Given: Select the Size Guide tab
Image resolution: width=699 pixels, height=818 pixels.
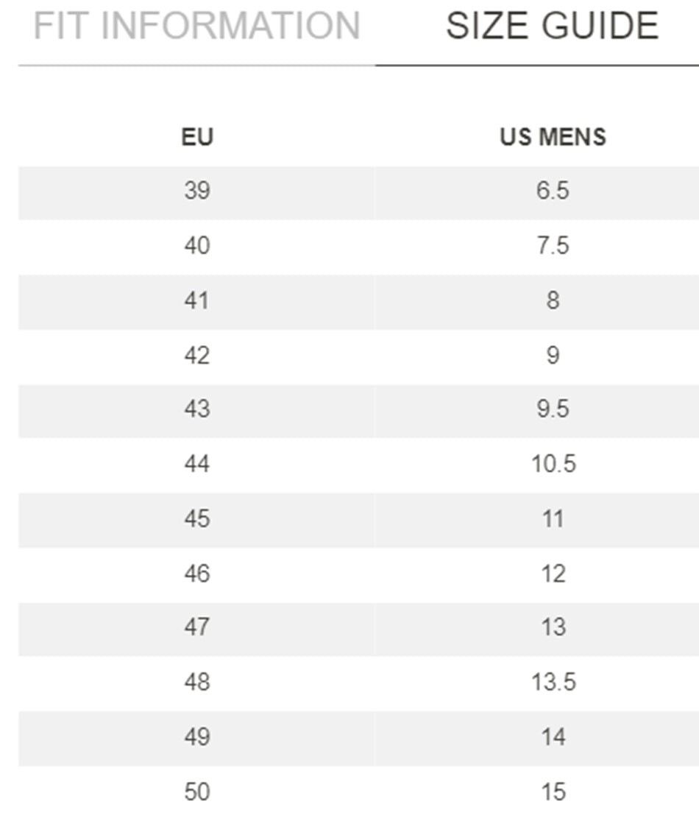Looking at the screenshot, I should [552, 27].
